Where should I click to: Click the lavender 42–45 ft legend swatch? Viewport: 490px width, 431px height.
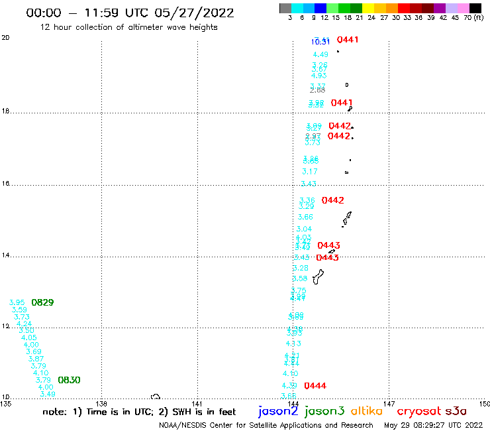(x=451, y=8)
